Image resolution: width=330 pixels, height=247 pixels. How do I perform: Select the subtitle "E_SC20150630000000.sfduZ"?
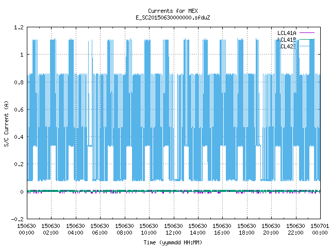[173, 17]
